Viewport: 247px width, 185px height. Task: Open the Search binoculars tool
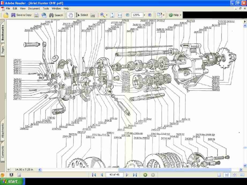tap(56, 15)
